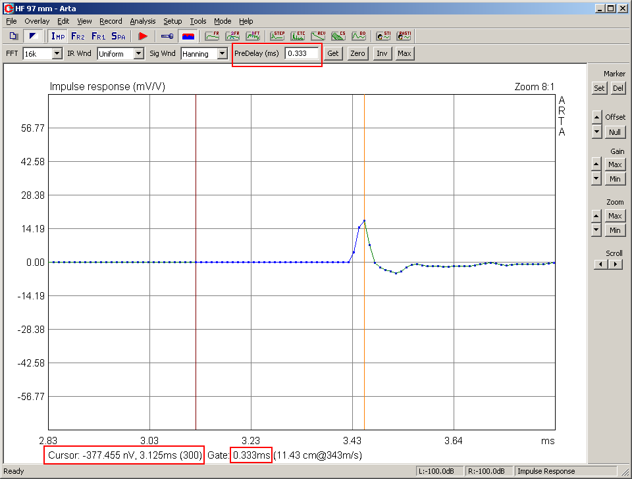This screenshot has width=632, height=479.
Task: Switch to FR2 dual-channel mode
Action: pos(78,36)
